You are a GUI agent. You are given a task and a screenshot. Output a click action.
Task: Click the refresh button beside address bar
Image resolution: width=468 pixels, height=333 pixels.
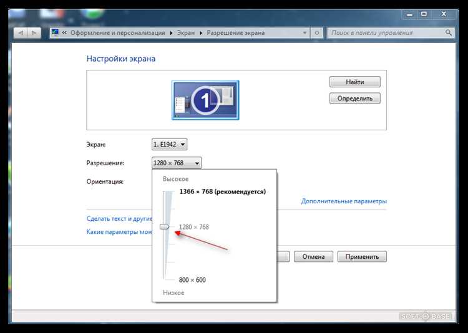[x=317, y=33]
